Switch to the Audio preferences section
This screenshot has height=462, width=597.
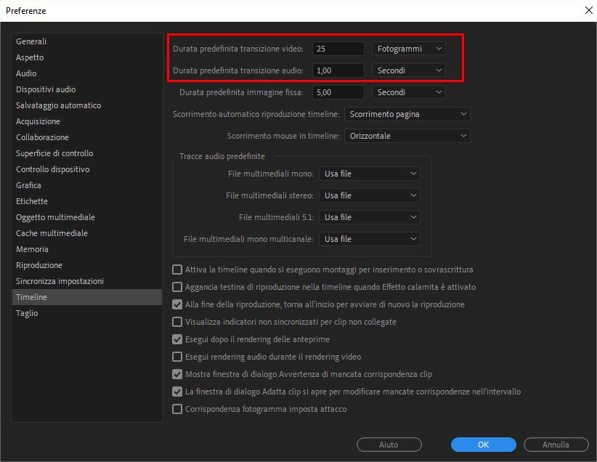pos(26,73)
